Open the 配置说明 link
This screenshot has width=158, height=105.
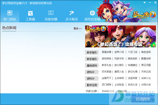pos(146,59)
